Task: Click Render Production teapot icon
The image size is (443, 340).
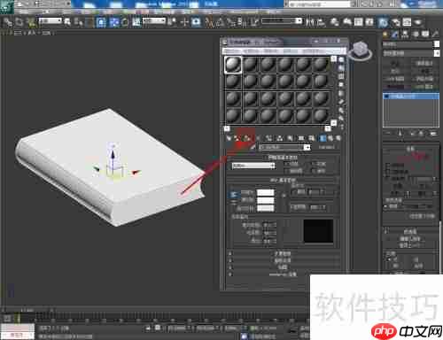Action: (417, 22)
